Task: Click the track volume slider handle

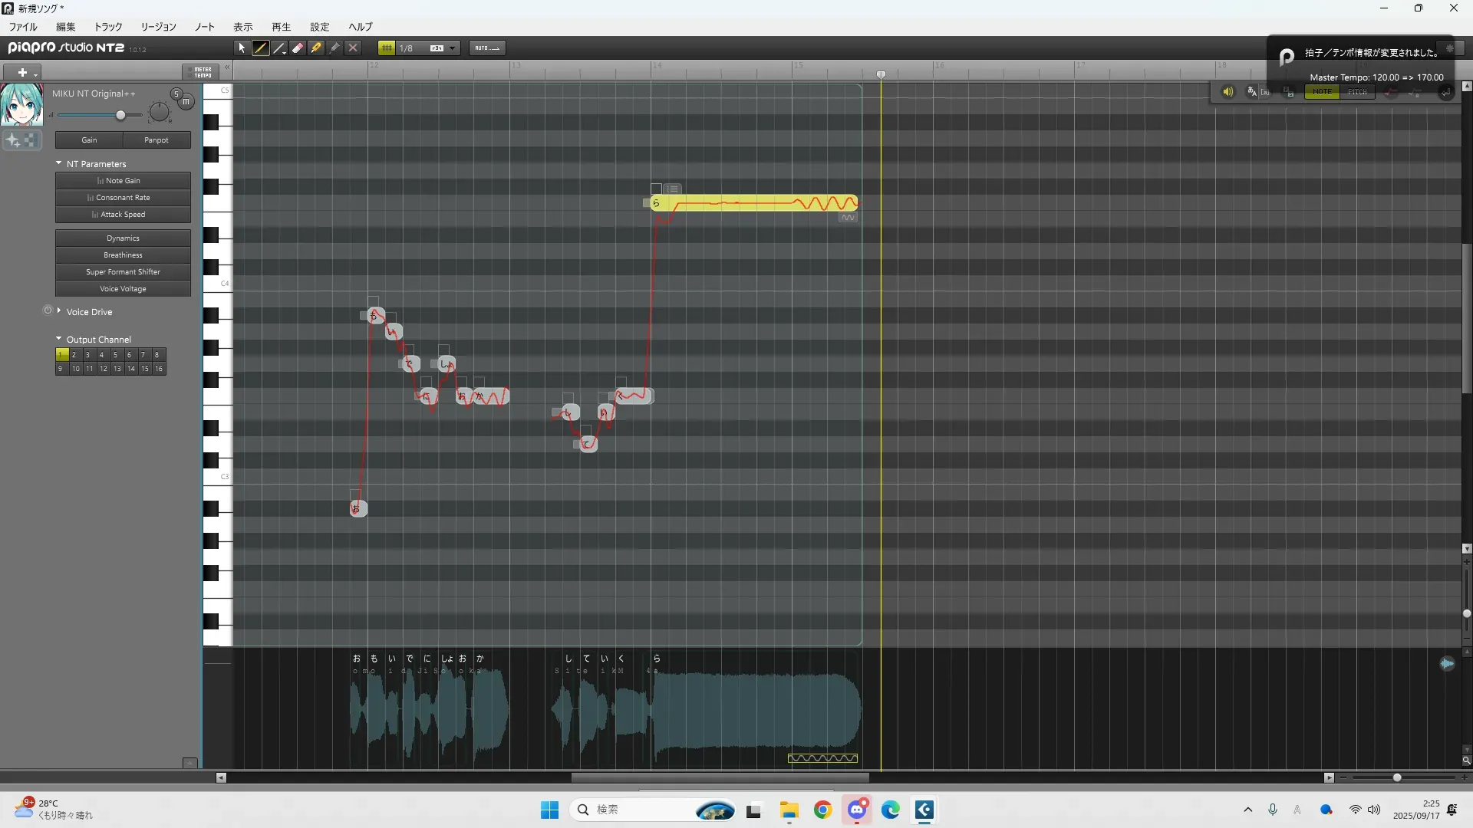Action: 120,115
